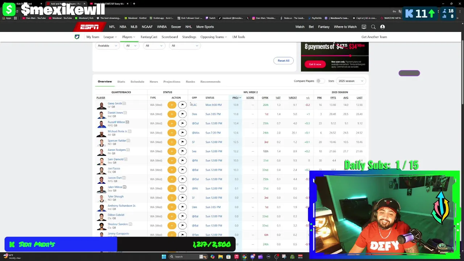Open the Shedeur Sanders player link
464x261 pixels.
point(118,224)
